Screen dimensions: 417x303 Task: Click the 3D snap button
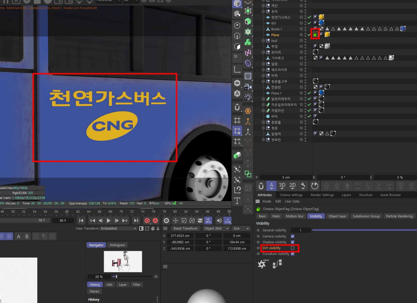click(x=282, y=186)
